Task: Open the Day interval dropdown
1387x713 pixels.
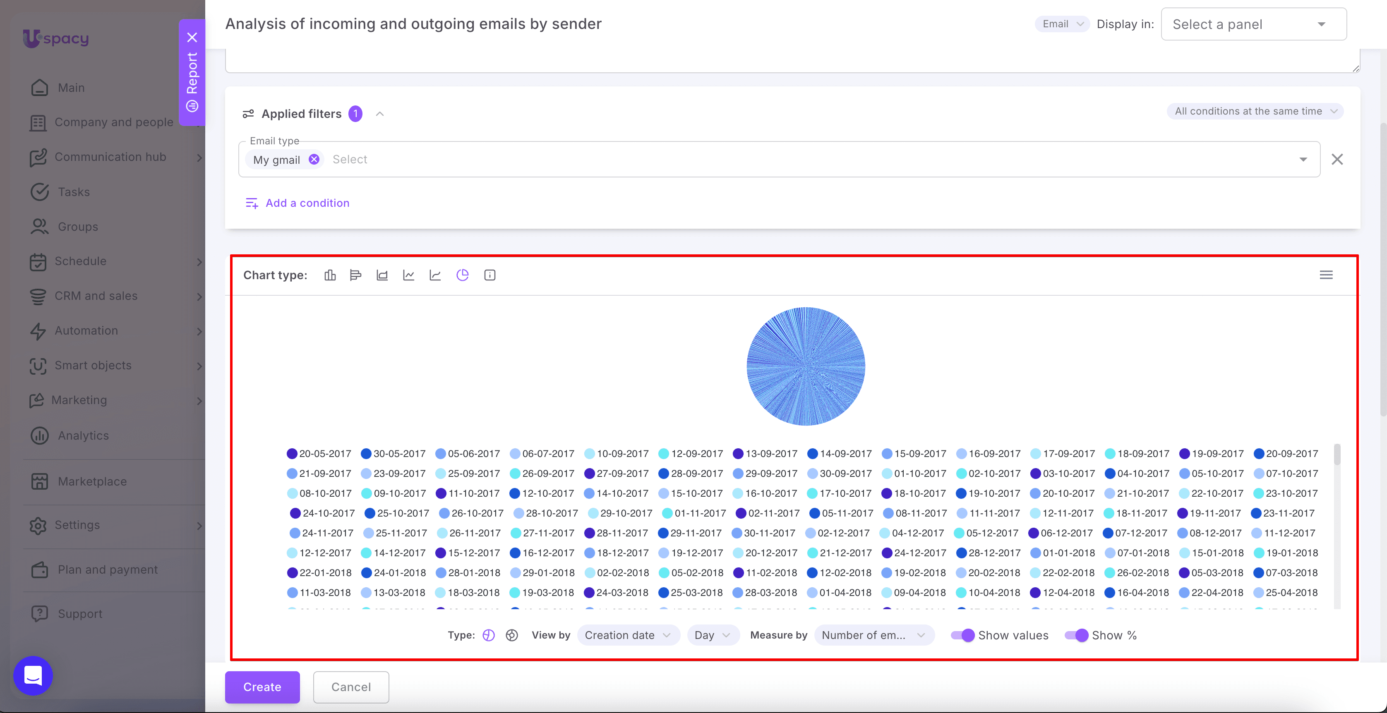Action: click(x=713, y=635)
